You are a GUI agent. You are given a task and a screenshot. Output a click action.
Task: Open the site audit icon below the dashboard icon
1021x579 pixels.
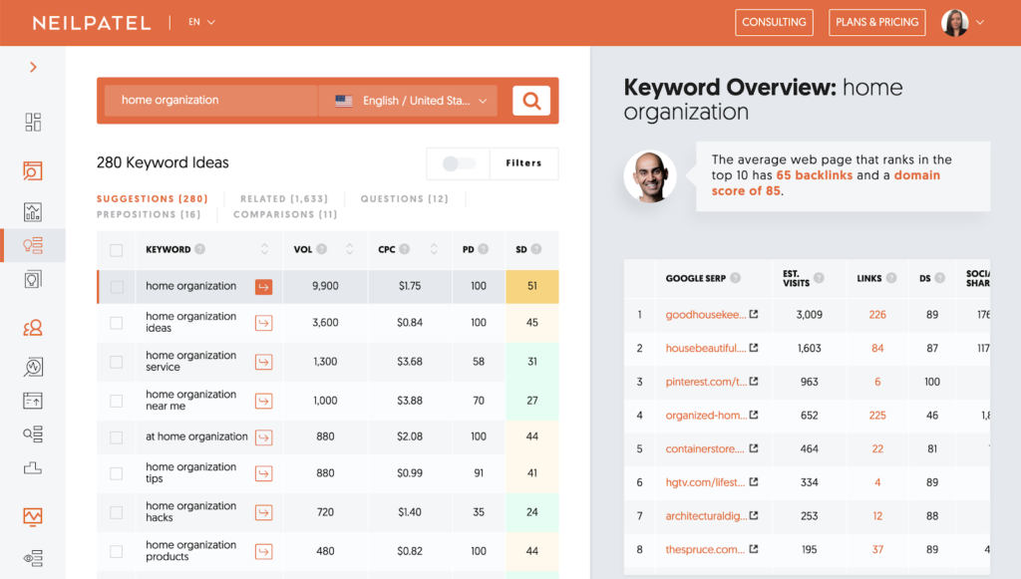[x=33, y=170]
